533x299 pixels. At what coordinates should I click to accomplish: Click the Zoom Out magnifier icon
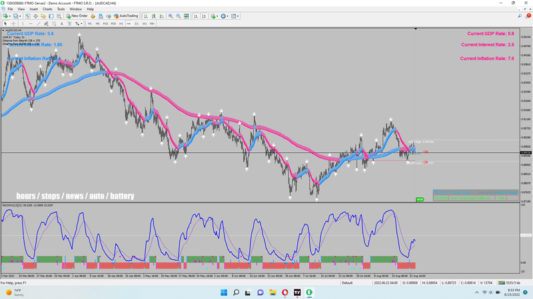[179, 16]
